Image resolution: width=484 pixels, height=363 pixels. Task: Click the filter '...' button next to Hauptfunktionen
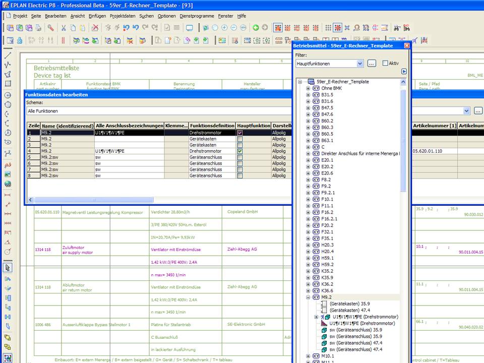click(372, 64)
